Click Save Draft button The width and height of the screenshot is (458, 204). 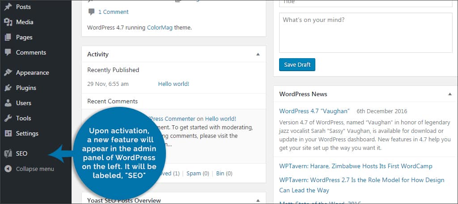297,64
